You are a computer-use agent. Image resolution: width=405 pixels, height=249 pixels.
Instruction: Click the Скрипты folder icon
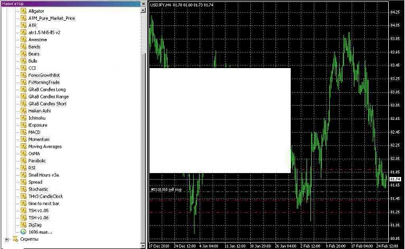(16, 239)
